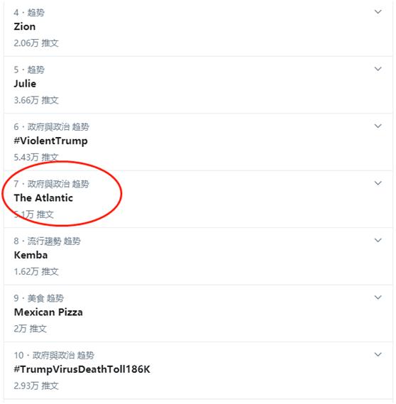Screen dimensions: 396x404
Task: Open the #ViolentTrump hashtag
Action: [x=50, y=141]
